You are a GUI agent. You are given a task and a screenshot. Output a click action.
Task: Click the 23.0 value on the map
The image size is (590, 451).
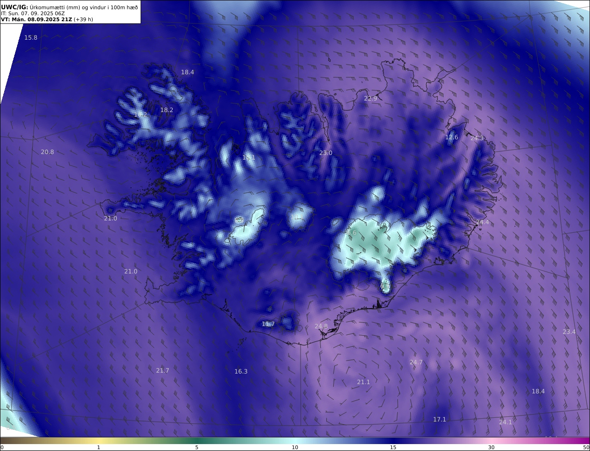[x=326, y=153]
